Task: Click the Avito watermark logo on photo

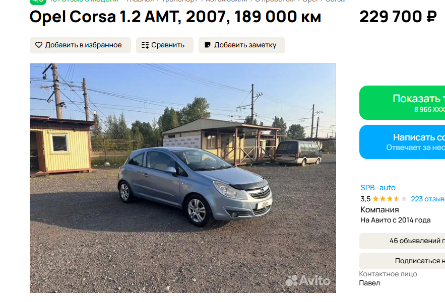Action: coord(308,281)
